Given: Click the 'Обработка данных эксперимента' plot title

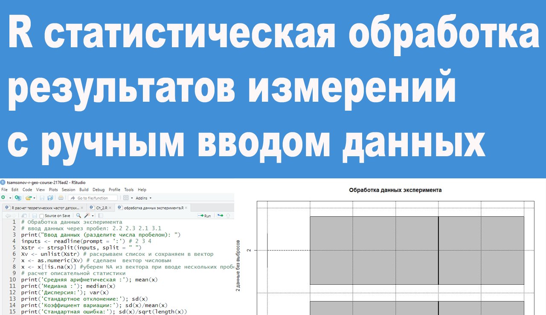Looking at the screenshot, I should tap(395, 190).
